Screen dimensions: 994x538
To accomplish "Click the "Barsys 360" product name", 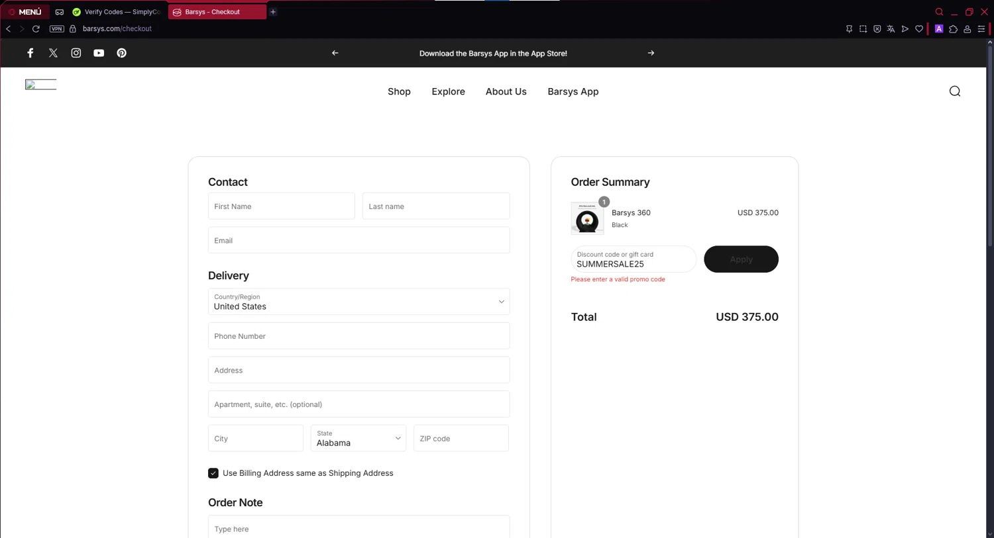I will (631, 213).
